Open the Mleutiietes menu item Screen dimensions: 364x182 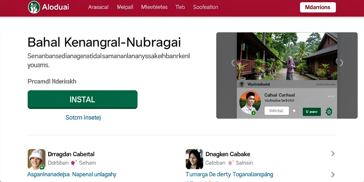click(154, 7)
